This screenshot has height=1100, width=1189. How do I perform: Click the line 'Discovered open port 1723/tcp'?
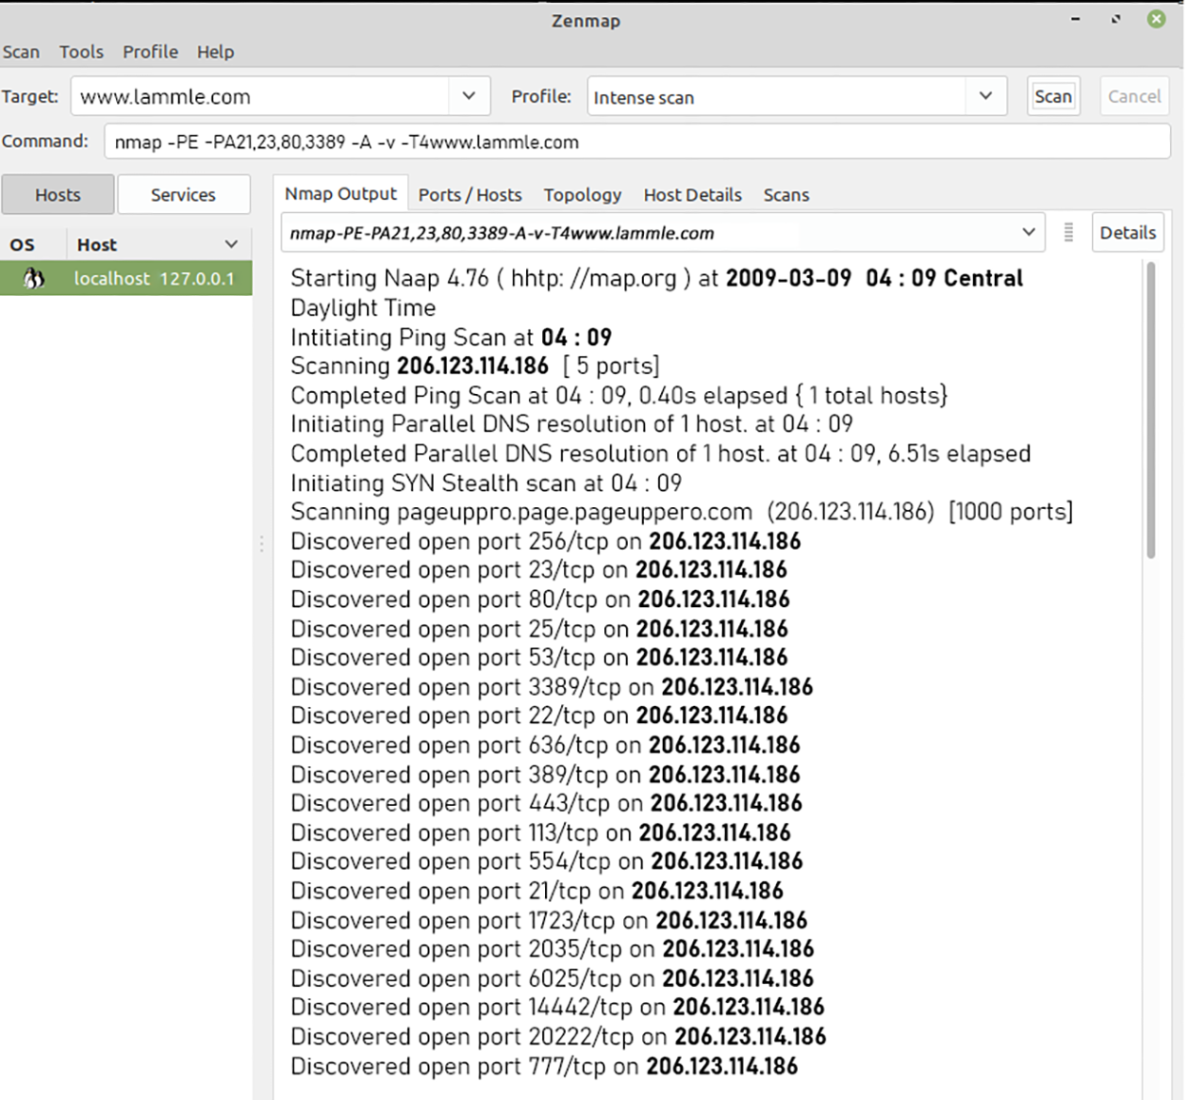point(549,920)
